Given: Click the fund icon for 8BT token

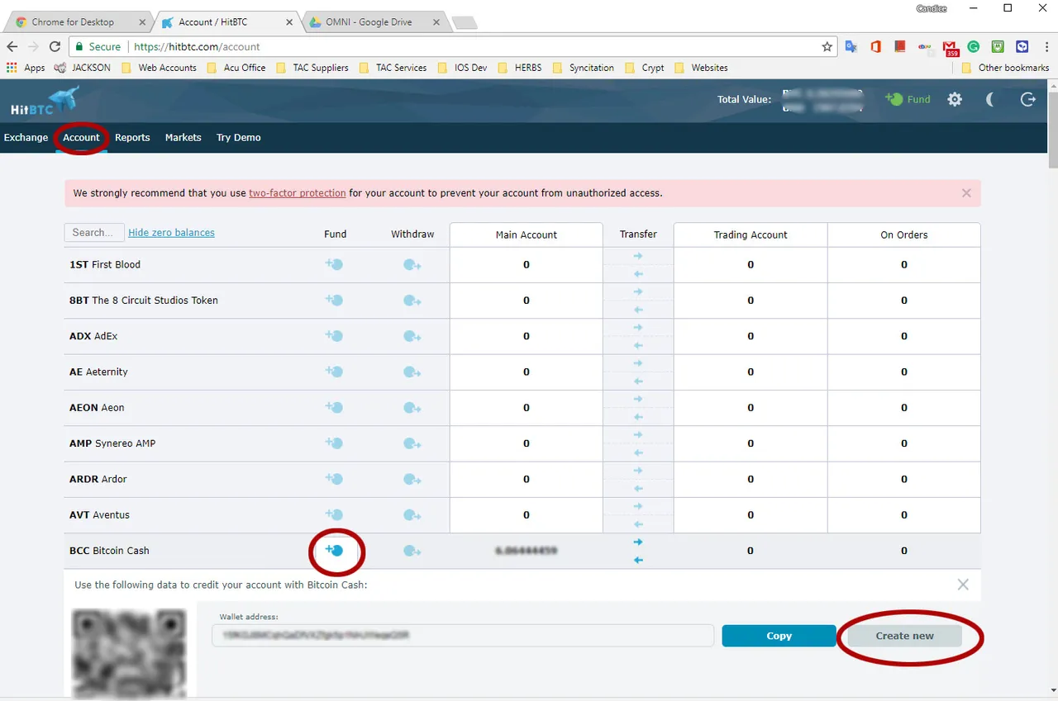Looking at the screenshot, I should click(334, 300).
